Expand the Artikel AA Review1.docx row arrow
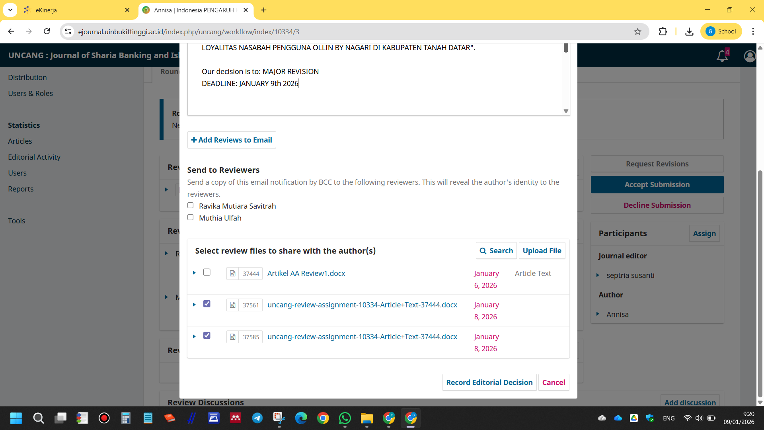Screen dimensions: 764x430 pos(194,273)
